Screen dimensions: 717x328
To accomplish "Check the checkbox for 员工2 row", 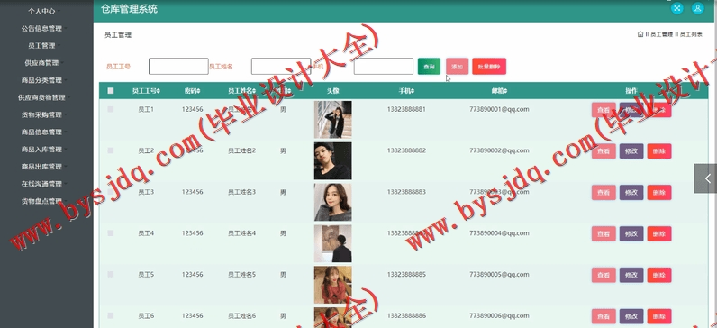I will tap(111, 150).
